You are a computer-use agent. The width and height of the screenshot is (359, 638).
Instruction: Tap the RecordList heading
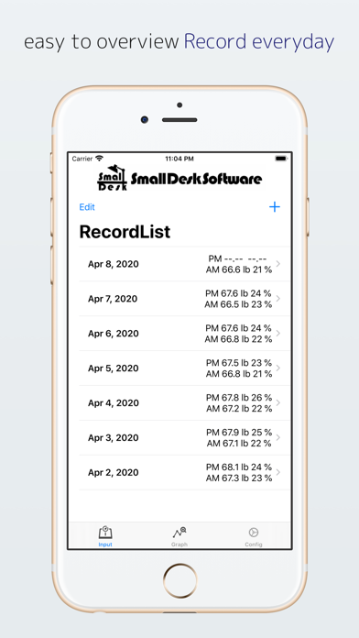point(125,232)
